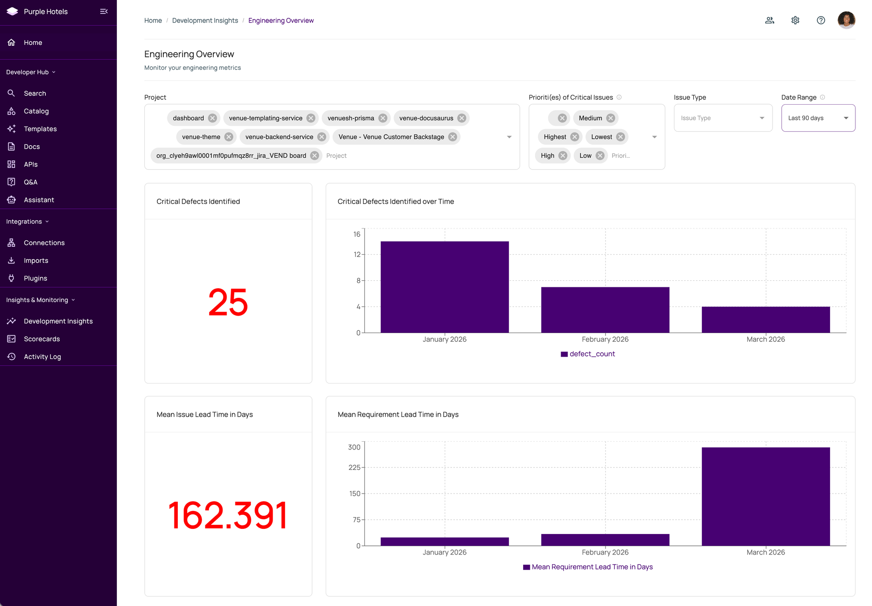Image resolution: width=872 pixels, height=606 pixels.
Task: Remove the Lowest priority chip
Action: pos(620,137)
